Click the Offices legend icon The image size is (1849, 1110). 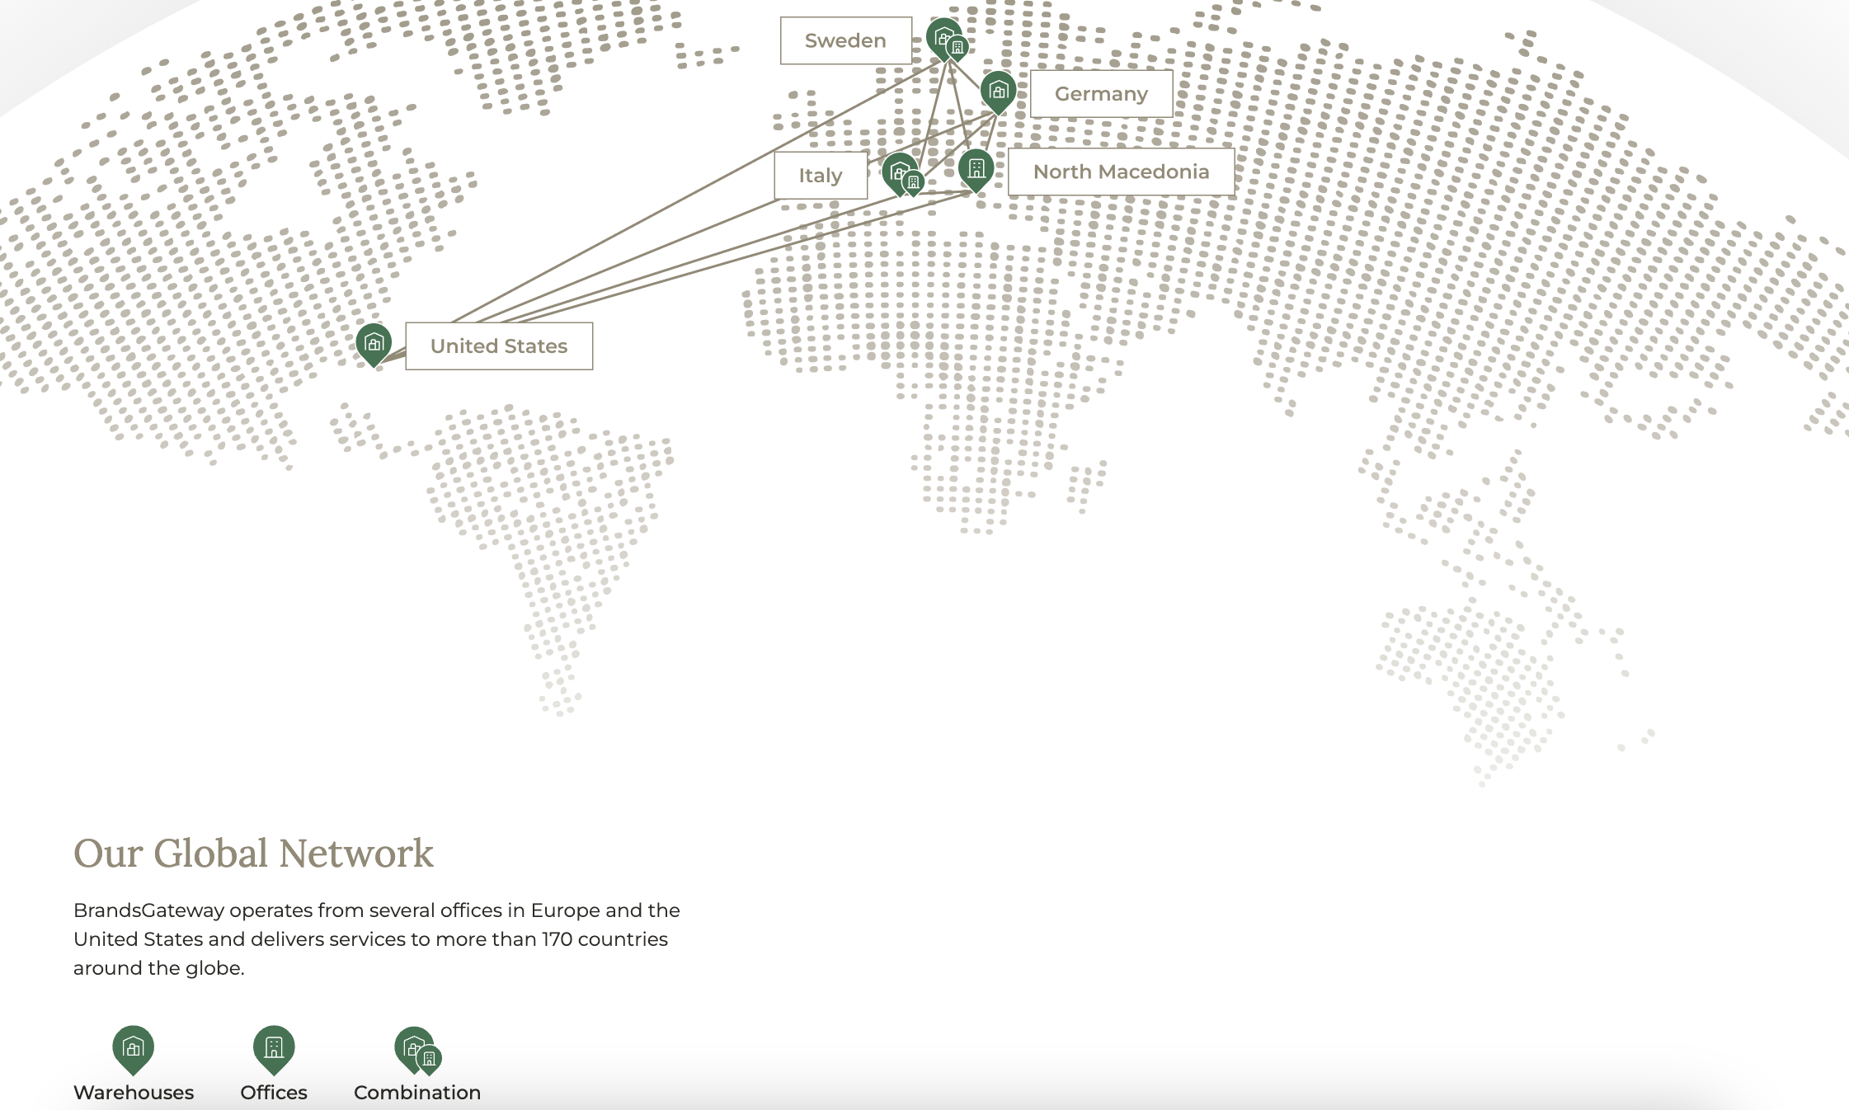click(274, 1049)
